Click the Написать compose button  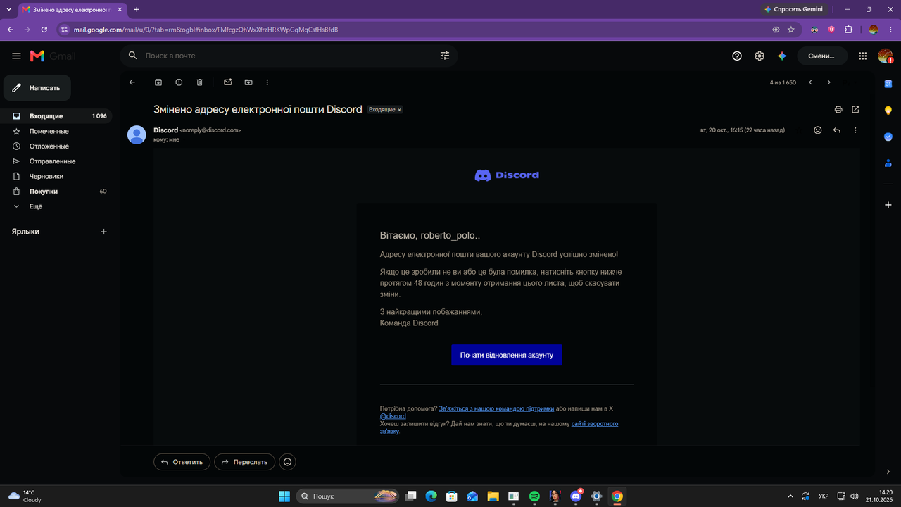click(37, 88)
